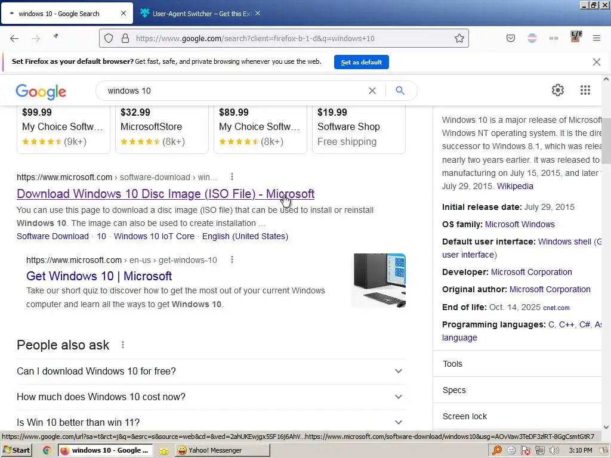Click the forward navigation arrow

click(36, 38)
